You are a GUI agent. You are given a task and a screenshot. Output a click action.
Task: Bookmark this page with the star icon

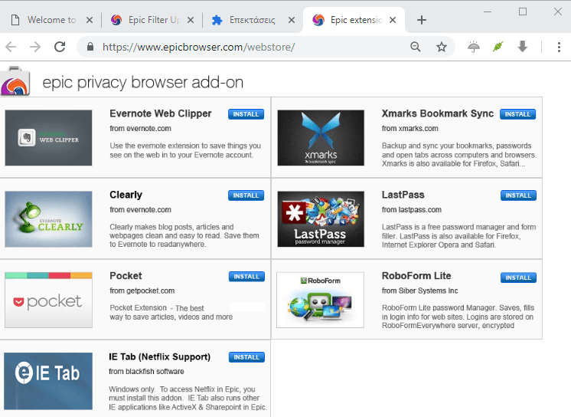click(442, 47)
